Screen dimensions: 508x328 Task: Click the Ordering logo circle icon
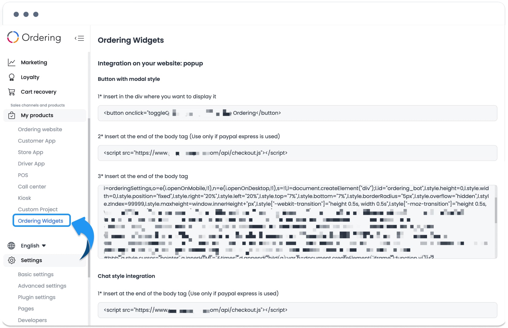click(13, 37)
